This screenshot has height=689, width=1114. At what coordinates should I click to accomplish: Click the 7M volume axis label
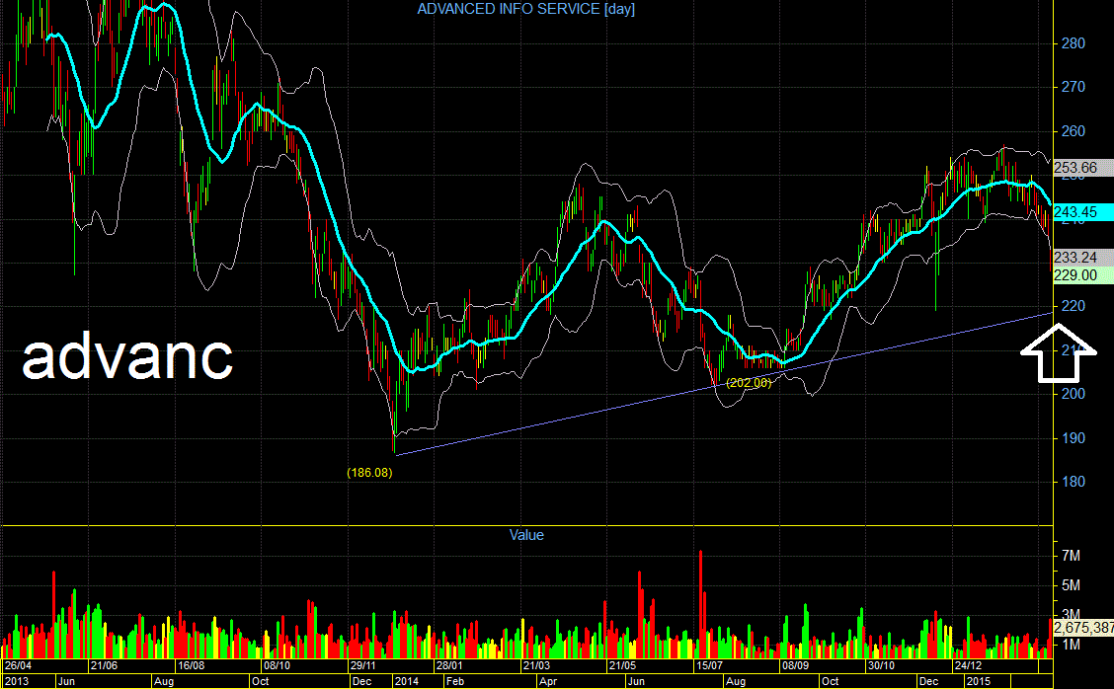[x=1071, y=556]
